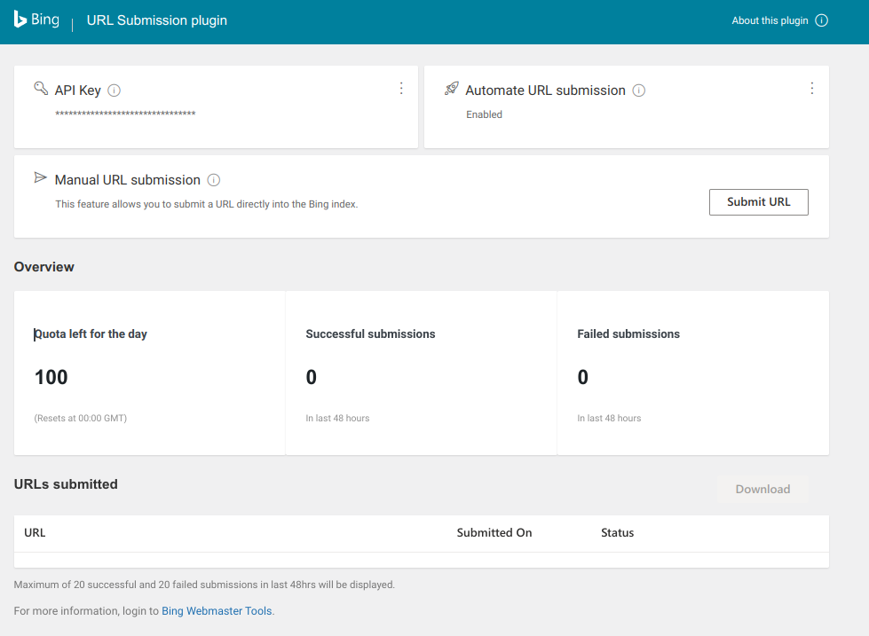Click the info icon beside About this plugin

point(821,20)
